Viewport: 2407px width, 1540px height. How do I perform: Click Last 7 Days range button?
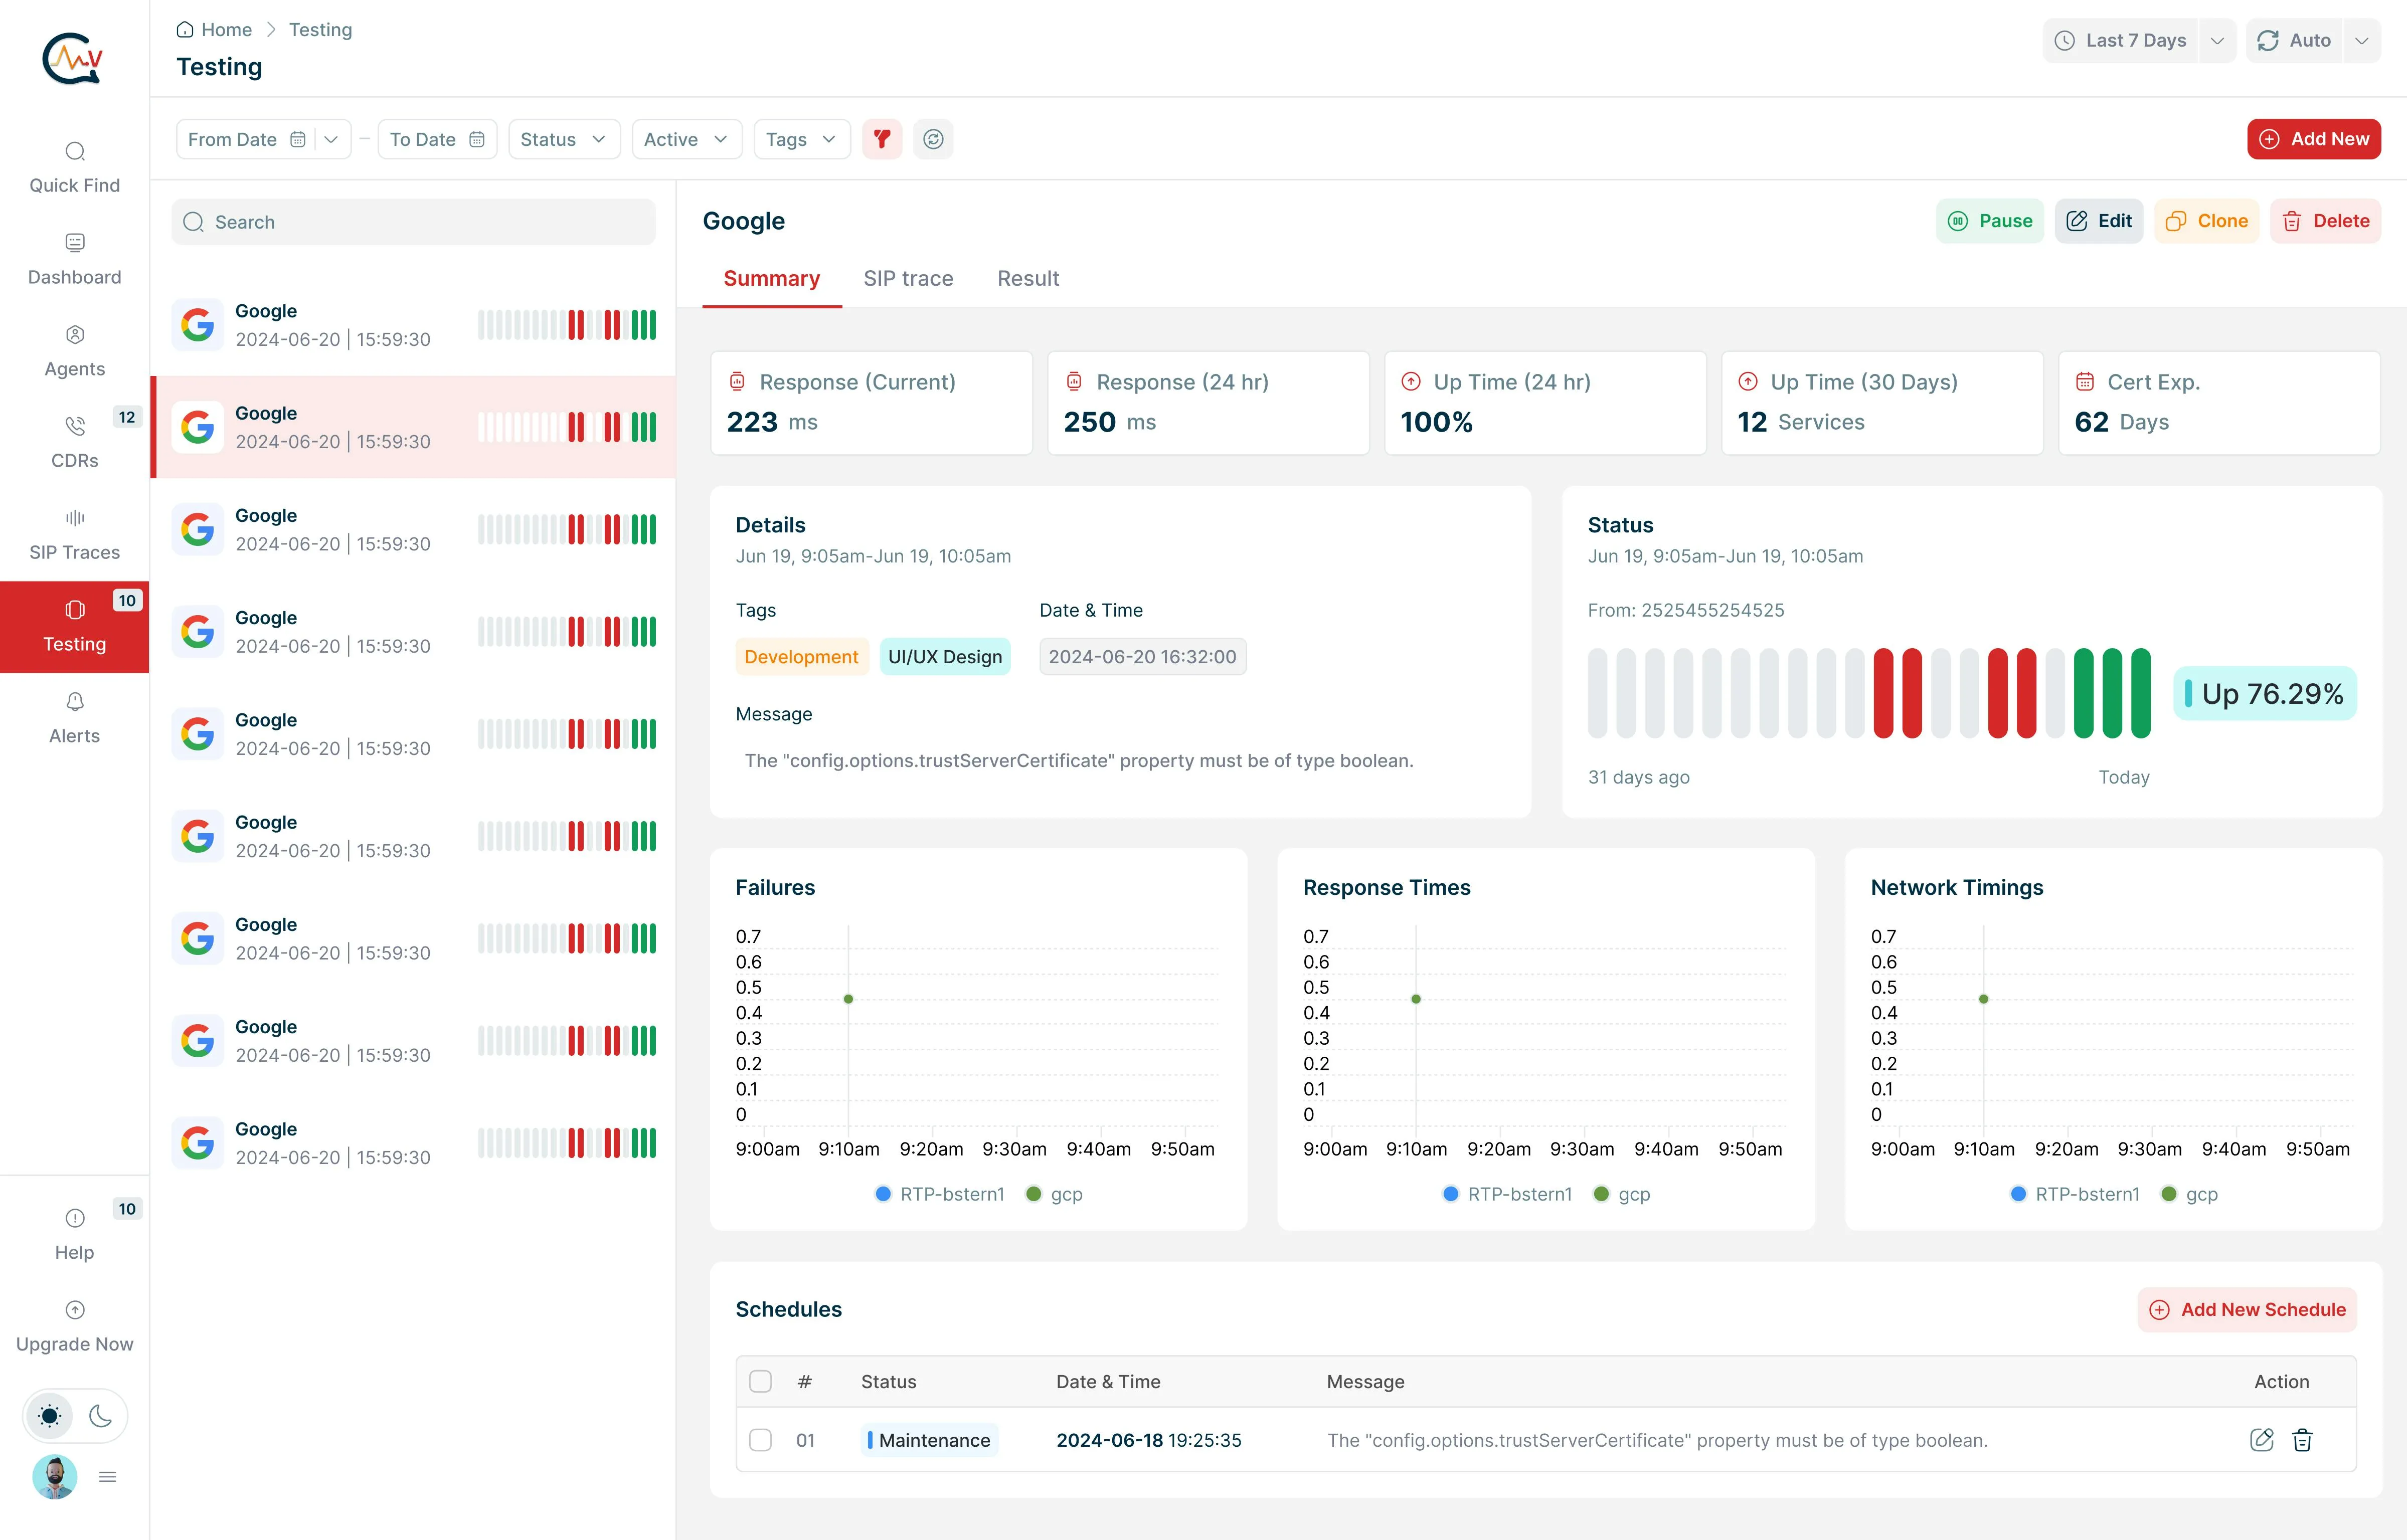[x=2120, y=41]
